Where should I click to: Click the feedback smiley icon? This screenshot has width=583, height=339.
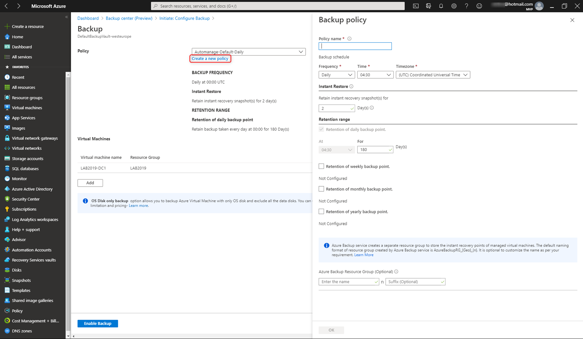(479, 6)
